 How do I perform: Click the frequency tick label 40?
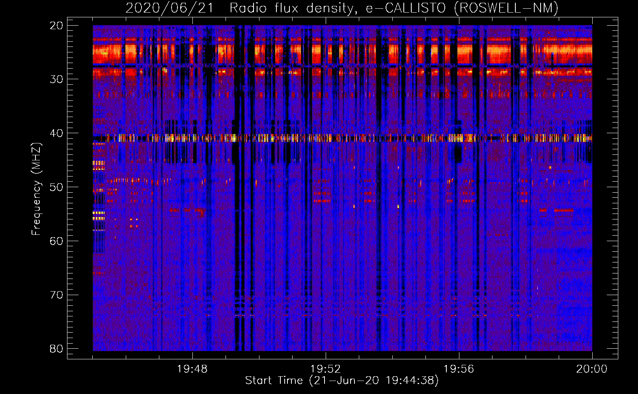click(56, 133)
